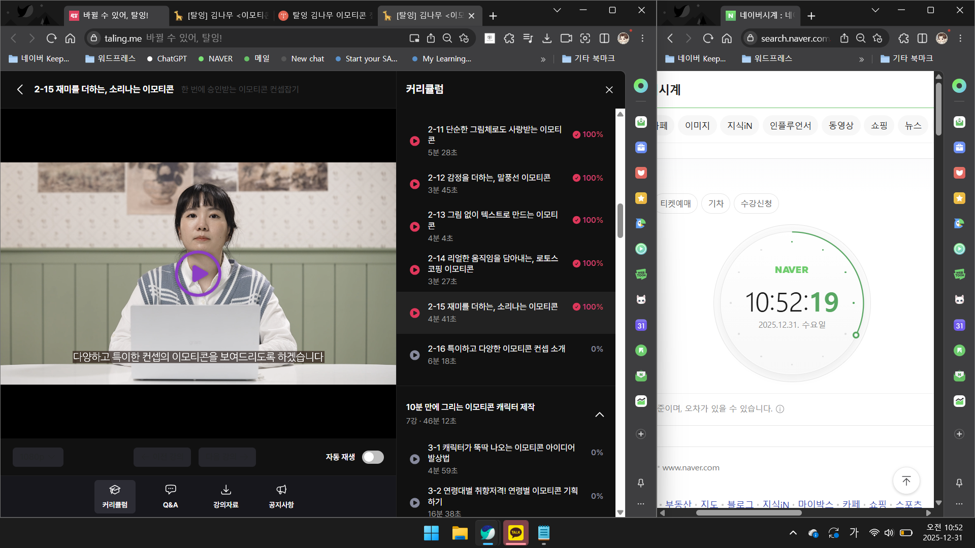
Task: Open KakaoTalk from the taskbar
Action: coord(515,533)
